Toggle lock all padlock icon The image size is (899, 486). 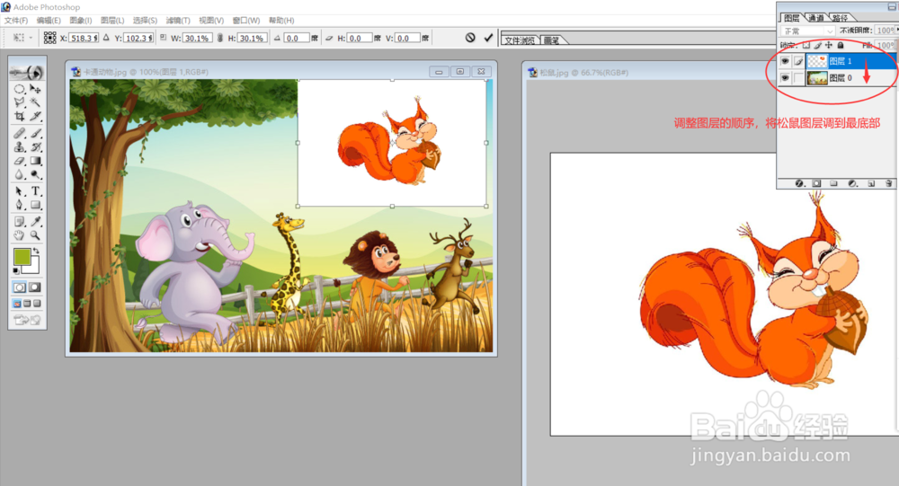[841, 45]
